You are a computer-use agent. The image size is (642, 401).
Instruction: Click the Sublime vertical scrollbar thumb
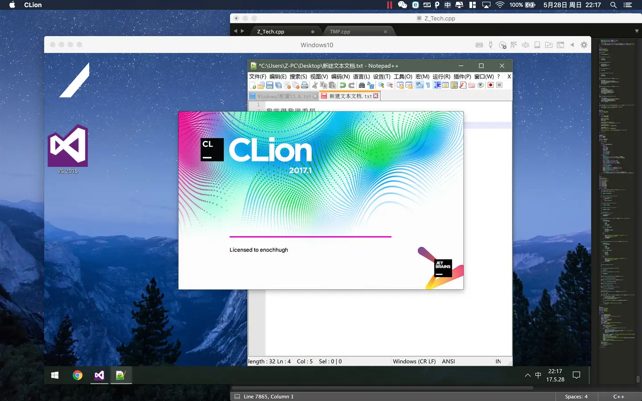click(638, 379)
